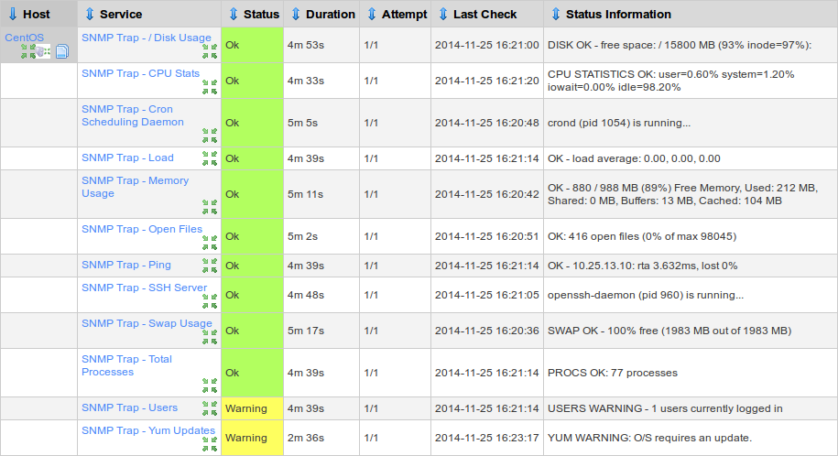Image resolution: width=838 pixels, height=456 pixels.
Task: Open SNMP Trap - Load service link
Action: [x=127, y=157]
